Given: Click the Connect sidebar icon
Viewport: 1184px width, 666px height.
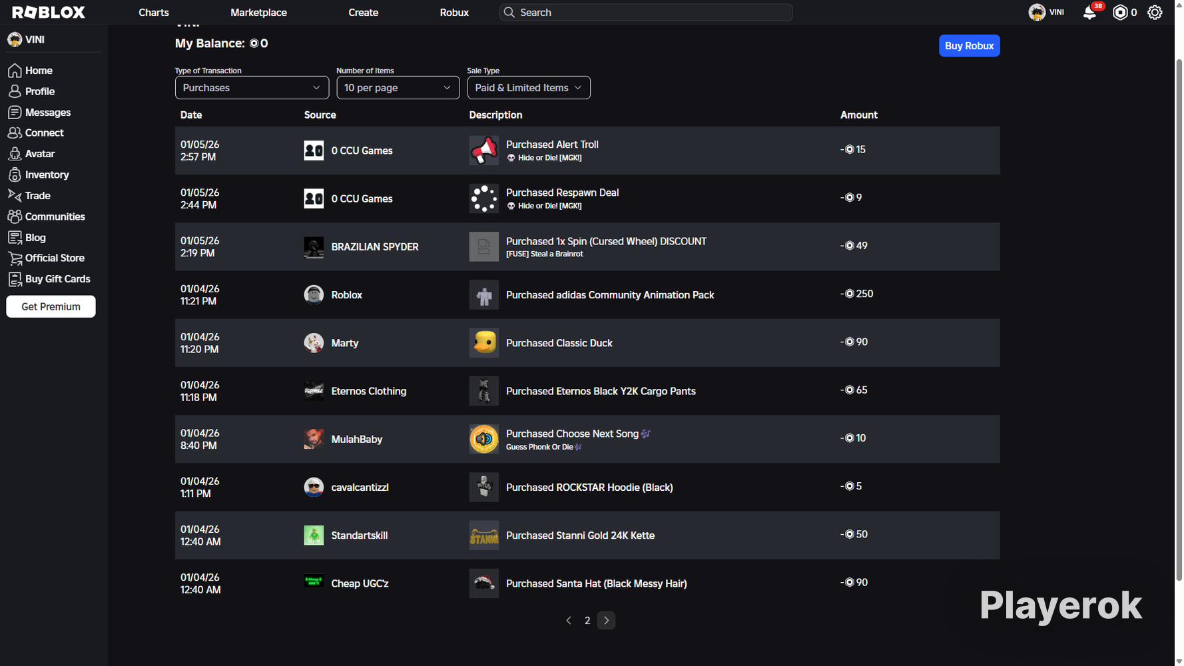Looking at the screenshot, I should click(15, 133).
